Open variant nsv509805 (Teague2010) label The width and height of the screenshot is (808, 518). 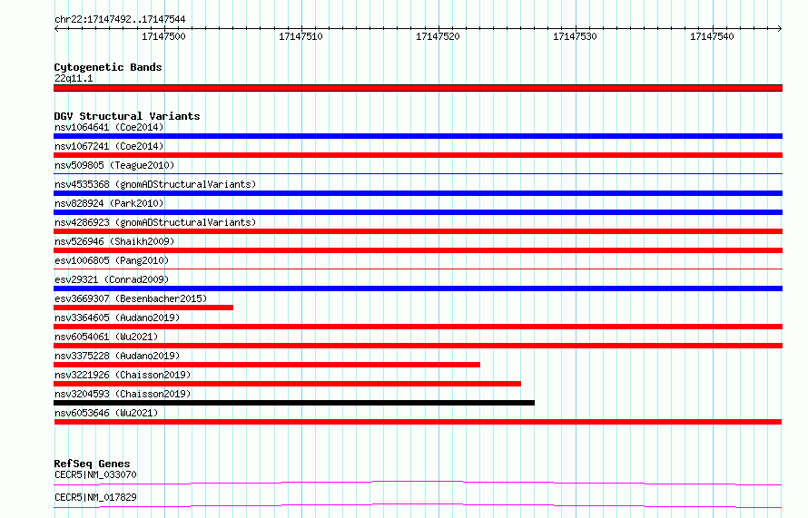(114, 165)
